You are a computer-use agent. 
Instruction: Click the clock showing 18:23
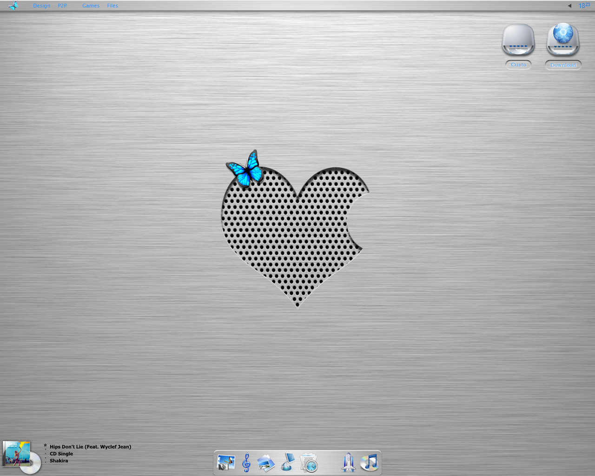(584, 6)
